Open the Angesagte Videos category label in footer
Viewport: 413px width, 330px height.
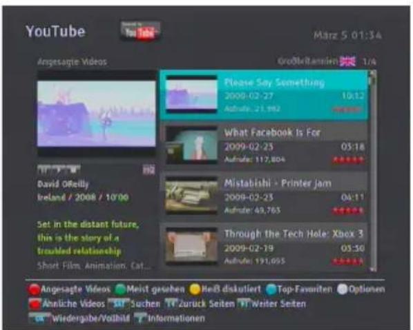75,289
